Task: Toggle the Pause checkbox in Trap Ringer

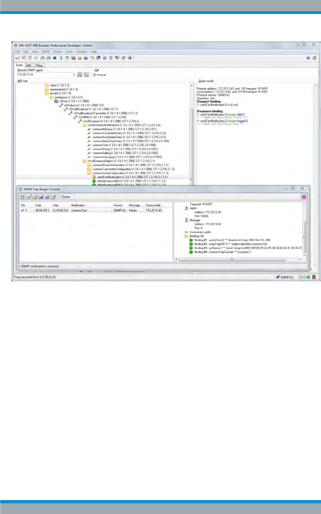Action: [x=60, y=197]
